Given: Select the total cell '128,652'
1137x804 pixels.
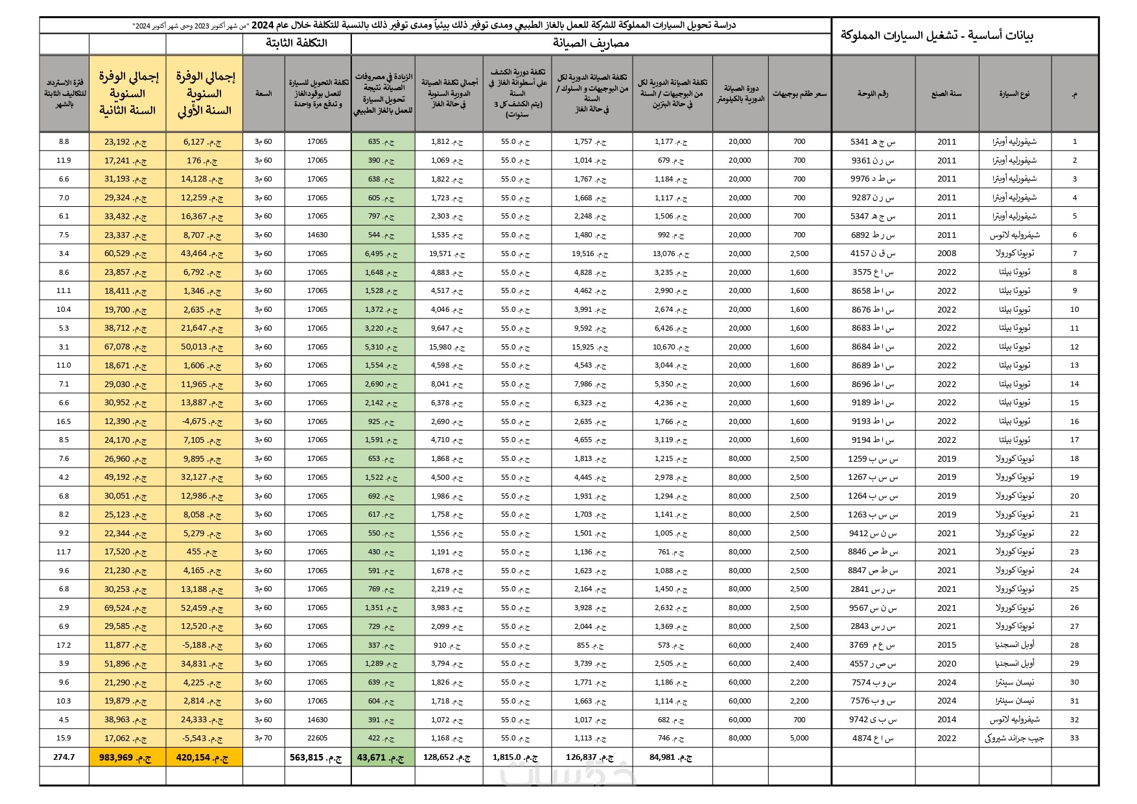Looking at the screenshot, I should 449,757.
